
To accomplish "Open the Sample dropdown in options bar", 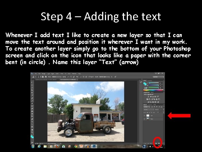I will [104, 77].
